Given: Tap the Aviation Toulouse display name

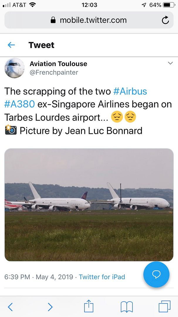Looking at the screenshot, I should [x=58, y=64].
